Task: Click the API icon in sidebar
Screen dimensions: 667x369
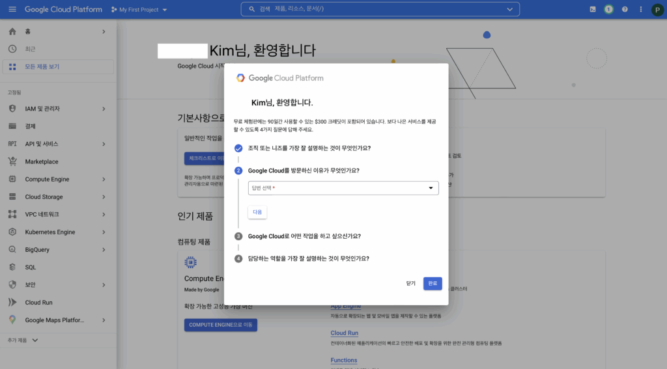Action: click(x=12, y=144)
